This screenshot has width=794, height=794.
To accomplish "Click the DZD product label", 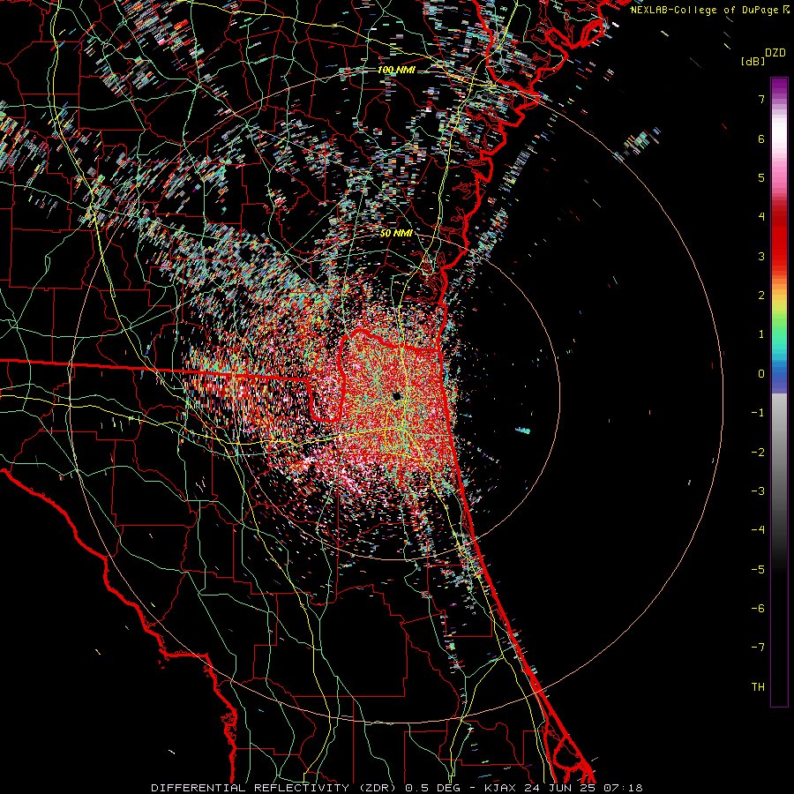I will click(x=775, y=53).
